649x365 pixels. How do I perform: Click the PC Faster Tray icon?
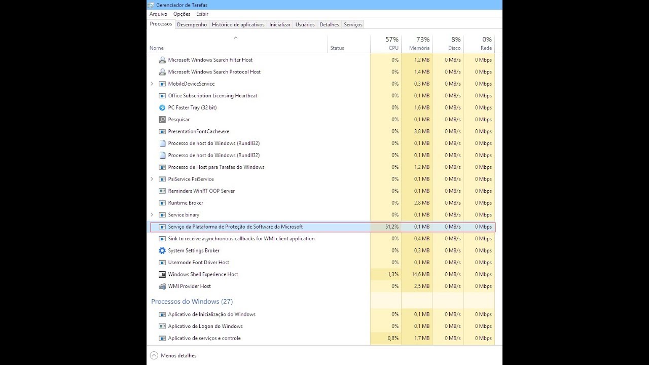click(162, 107)
